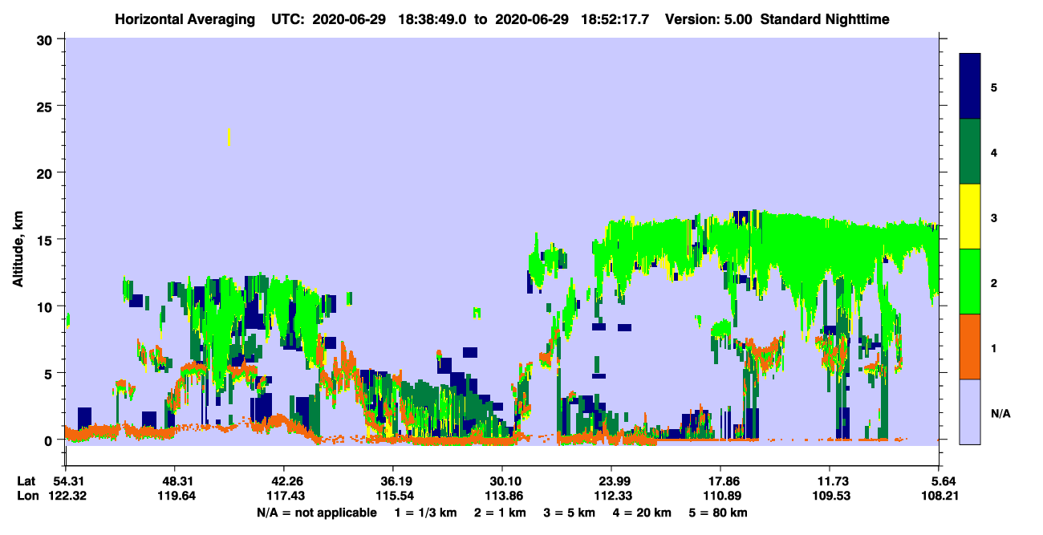Screen dimensions: 1043x535
Task: Click the altitude tick label 5
Action: tap(50, 373)
